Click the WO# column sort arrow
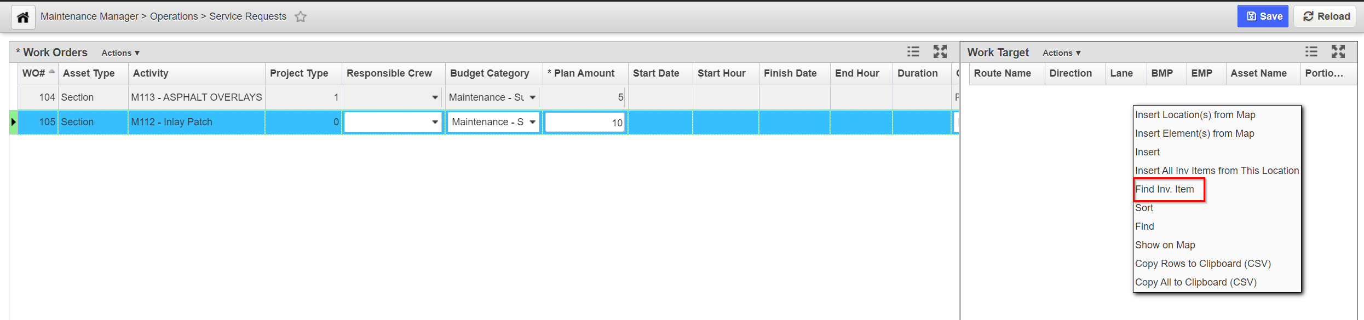 click(x=52, y=72)
